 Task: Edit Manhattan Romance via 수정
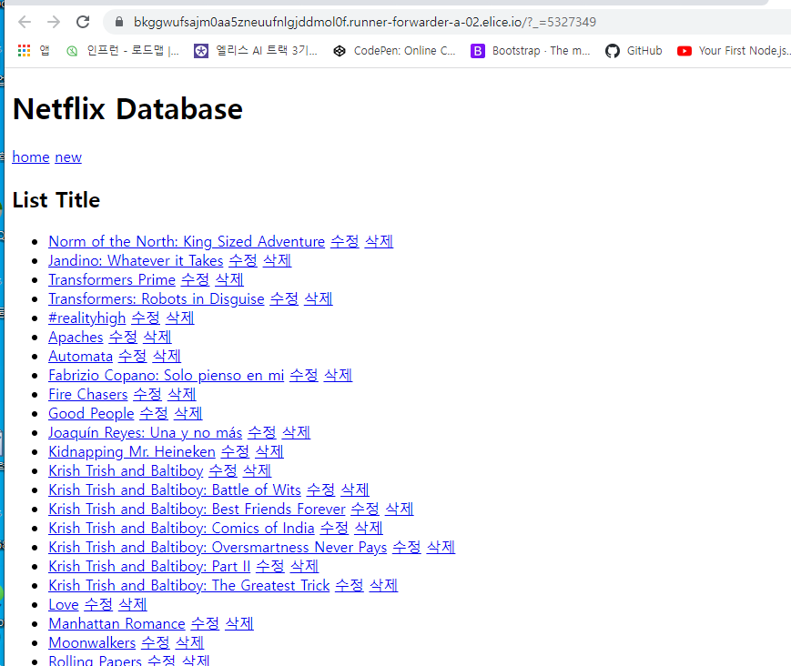point(206,625)
